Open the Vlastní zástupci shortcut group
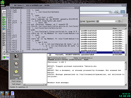Screen dimensions: 131x98 point(16,81)
